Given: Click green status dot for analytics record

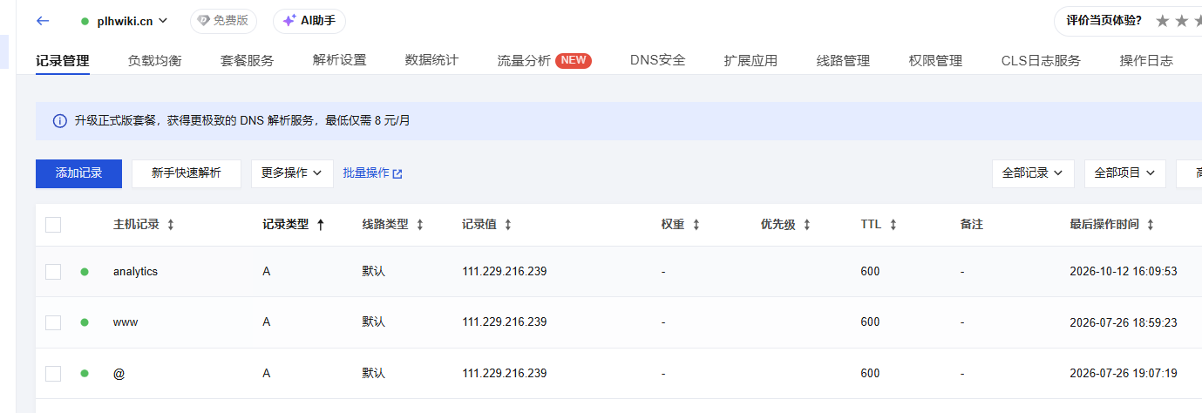Looking at the screenshot, I should [85, 272].
